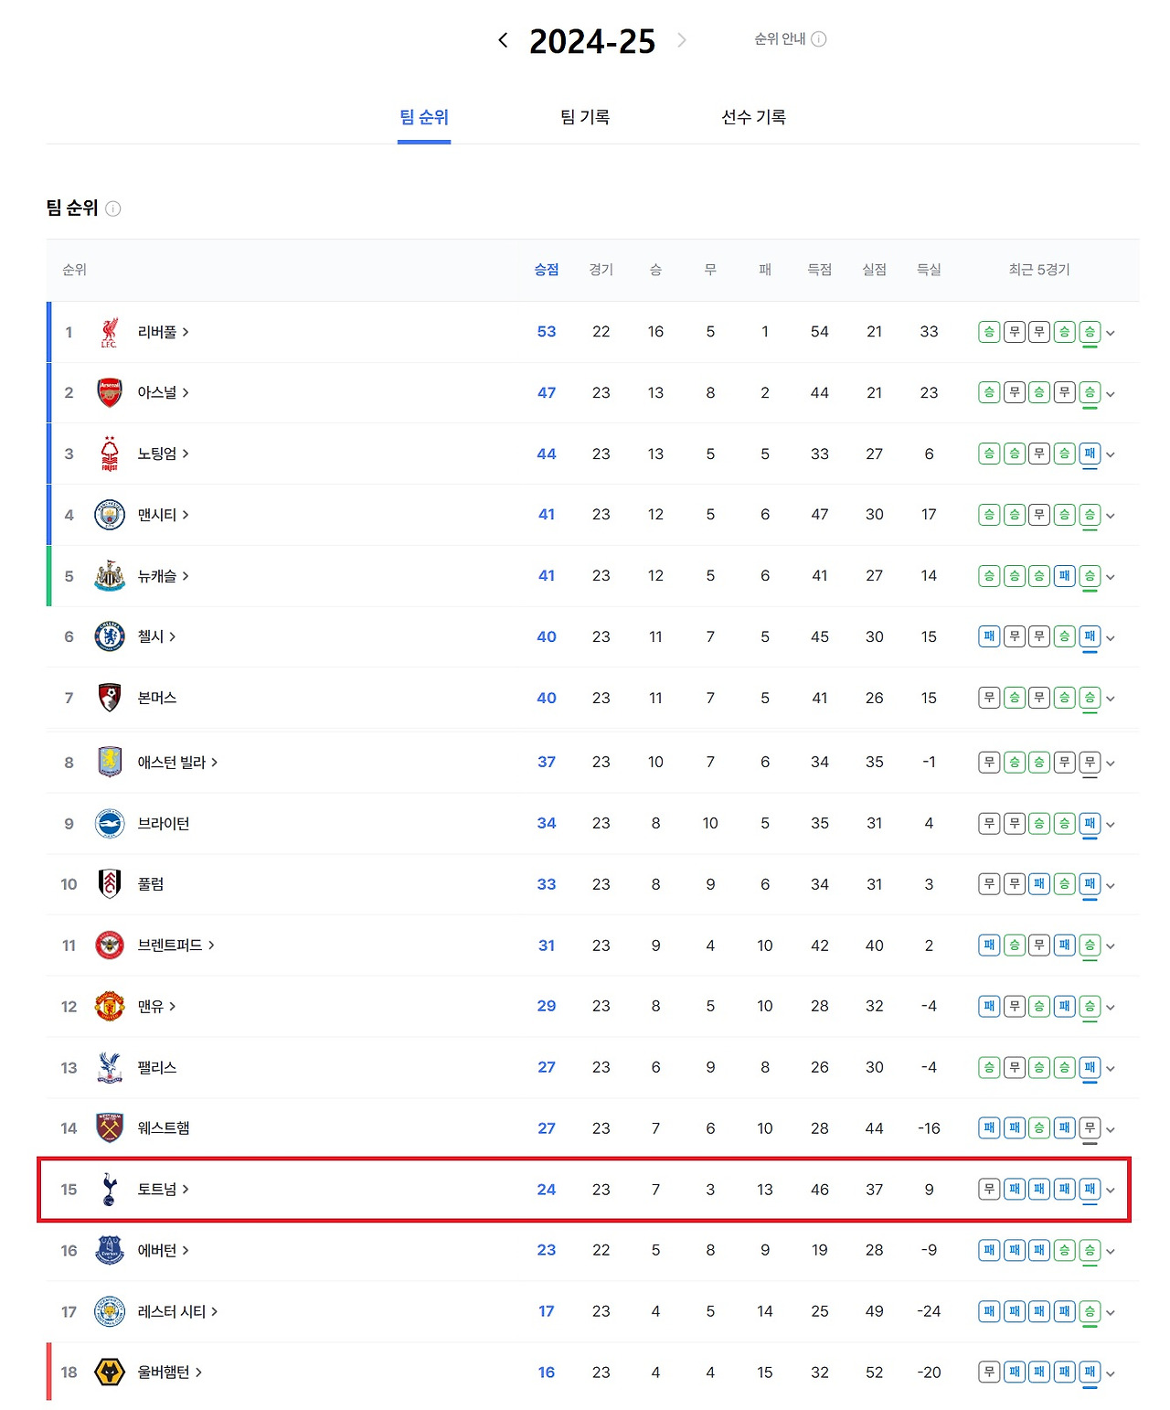Expand Everton's recent matches chevron

click(x=1111, y=1251)
